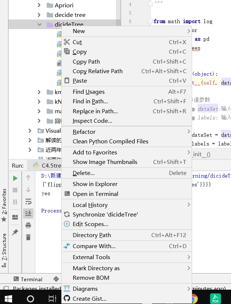The width and height of the screenshot is (231, 304).
Task: Toggle soft-wrap in Run console
Action: coord(28,202)
